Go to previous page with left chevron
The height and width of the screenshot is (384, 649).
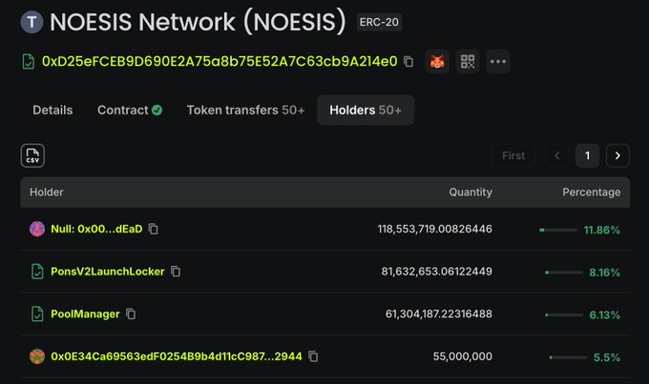point(557,155)
